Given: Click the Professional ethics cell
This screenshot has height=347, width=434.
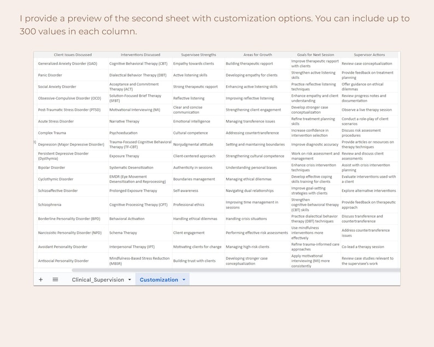Looking at the screenshot, I should pyautogui.click(x=198, y=205).
